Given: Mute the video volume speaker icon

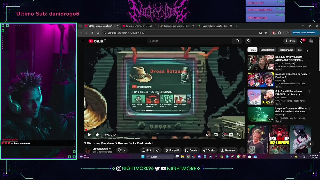Looking at the screenshot, I should click(97, 135).
